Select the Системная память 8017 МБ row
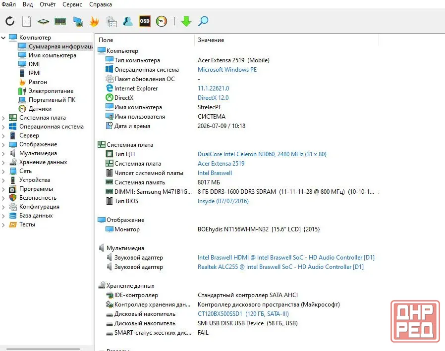445x351 pixels. pos(238,182)
